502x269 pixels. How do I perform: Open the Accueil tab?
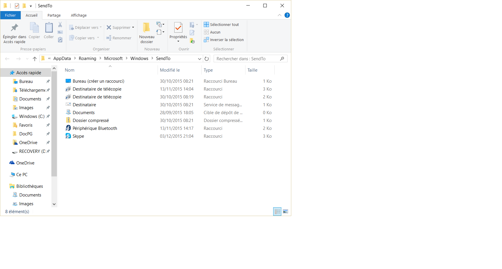point(32,15)
